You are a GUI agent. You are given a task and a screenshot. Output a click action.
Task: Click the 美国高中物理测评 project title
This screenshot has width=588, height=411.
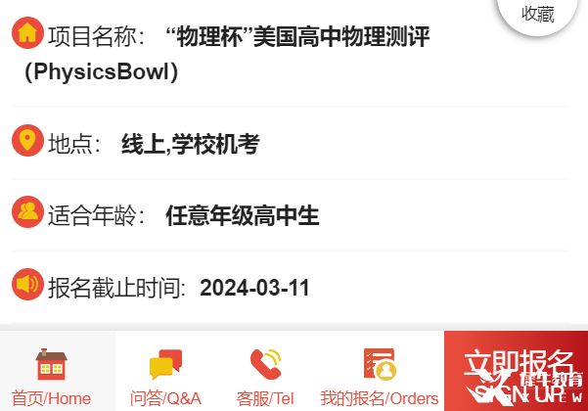pyautogui.click(x=341, y=36)
